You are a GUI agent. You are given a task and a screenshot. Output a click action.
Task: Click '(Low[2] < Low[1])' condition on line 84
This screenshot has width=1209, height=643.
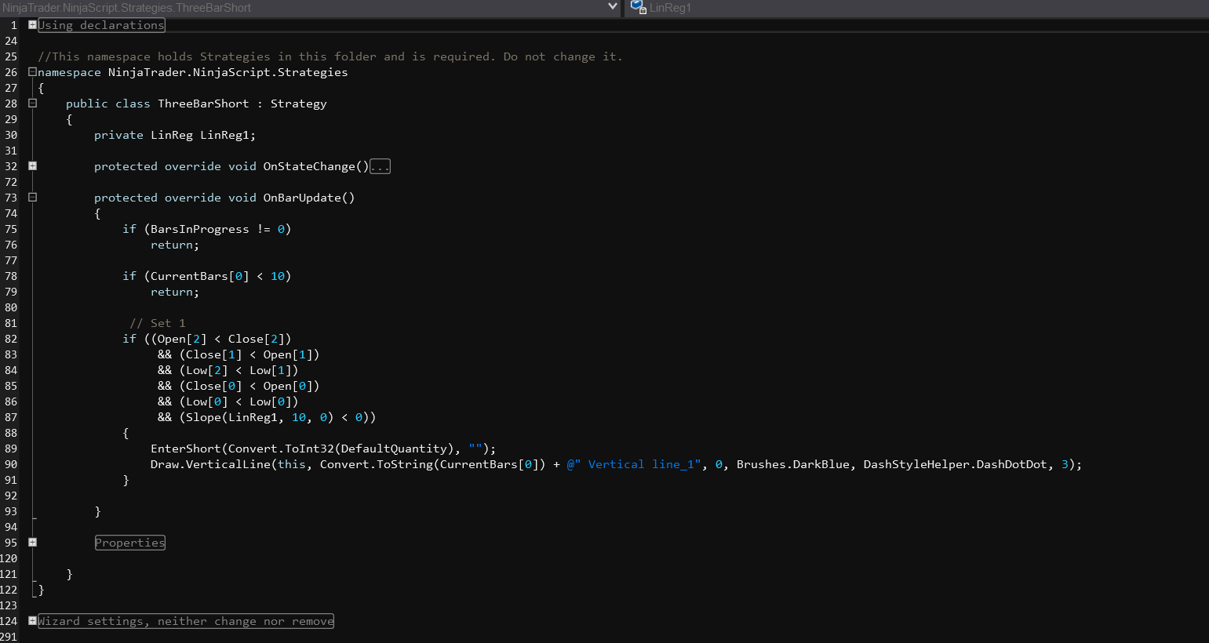(x=239, y=370)
